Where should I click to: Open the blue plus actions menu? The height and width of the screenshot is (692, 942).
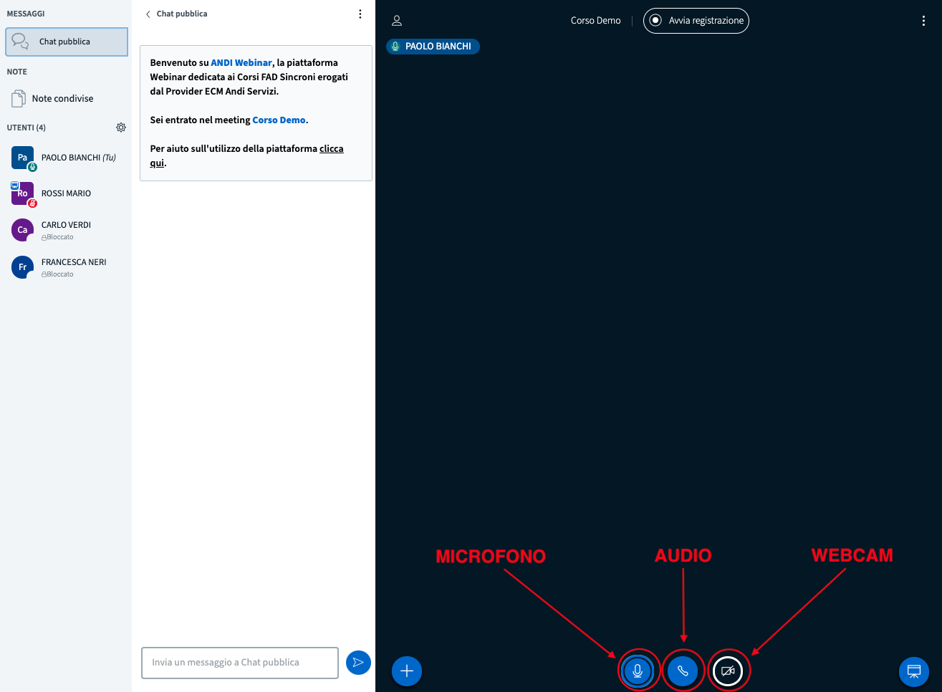(407, 671)
